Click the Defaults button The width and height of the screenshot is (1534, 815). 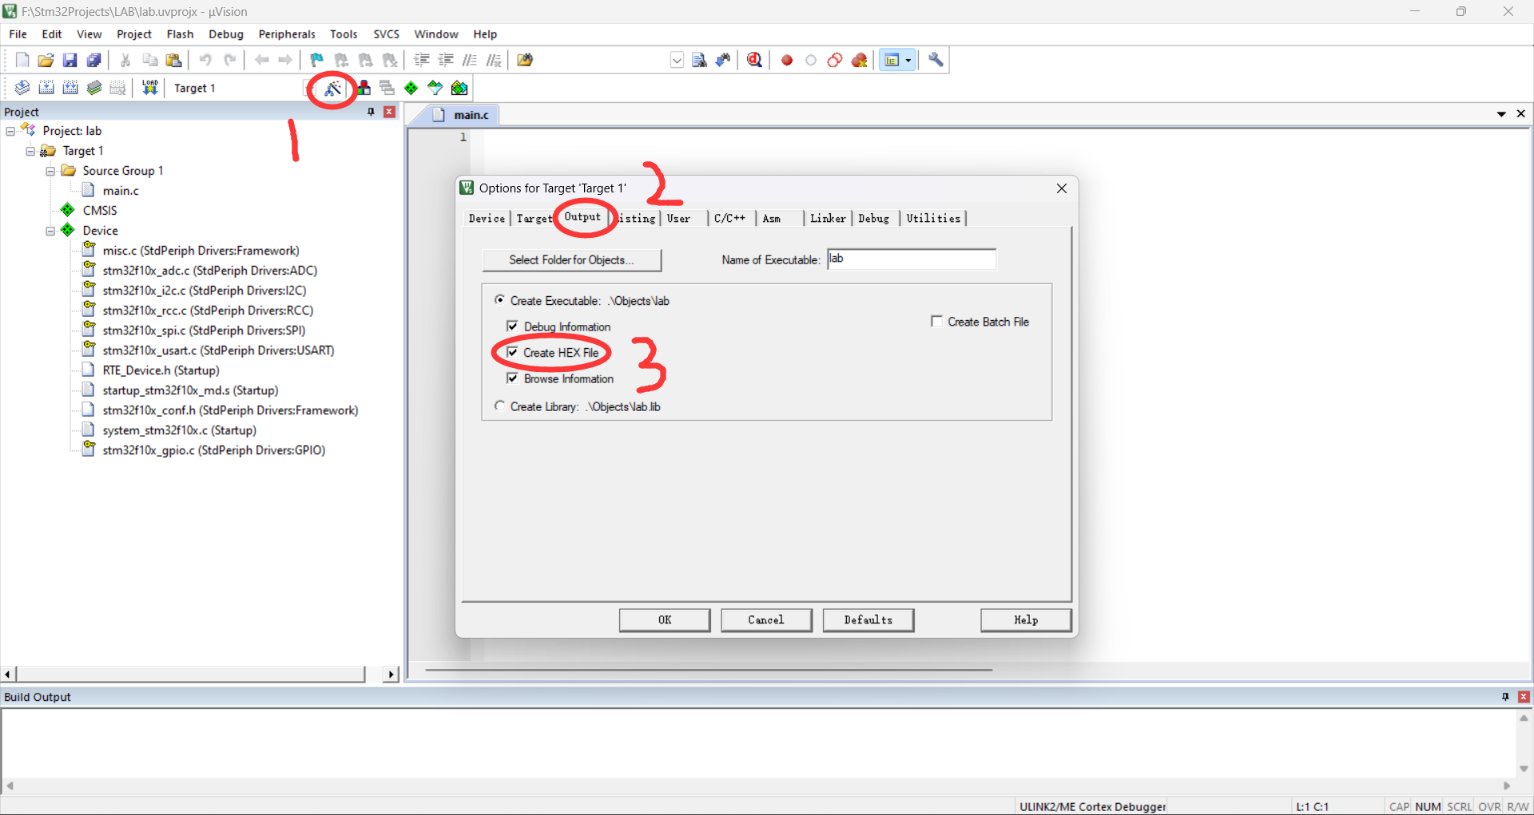[x=868, y=619]
